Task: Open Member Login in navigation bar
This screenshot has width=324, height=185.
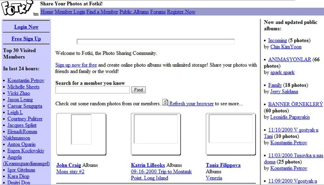Action: (70, 12)
